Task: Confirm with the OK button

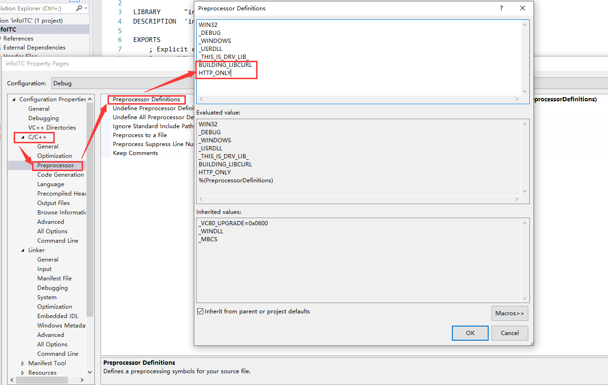Action: coord(470,333)
